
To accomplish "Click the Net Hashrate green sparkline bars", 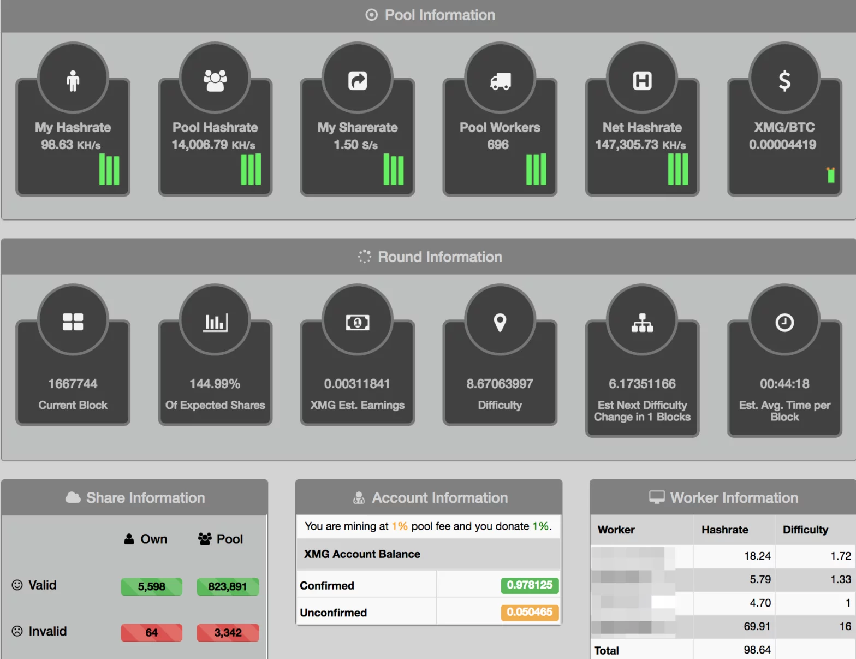I will coord(678,170).
